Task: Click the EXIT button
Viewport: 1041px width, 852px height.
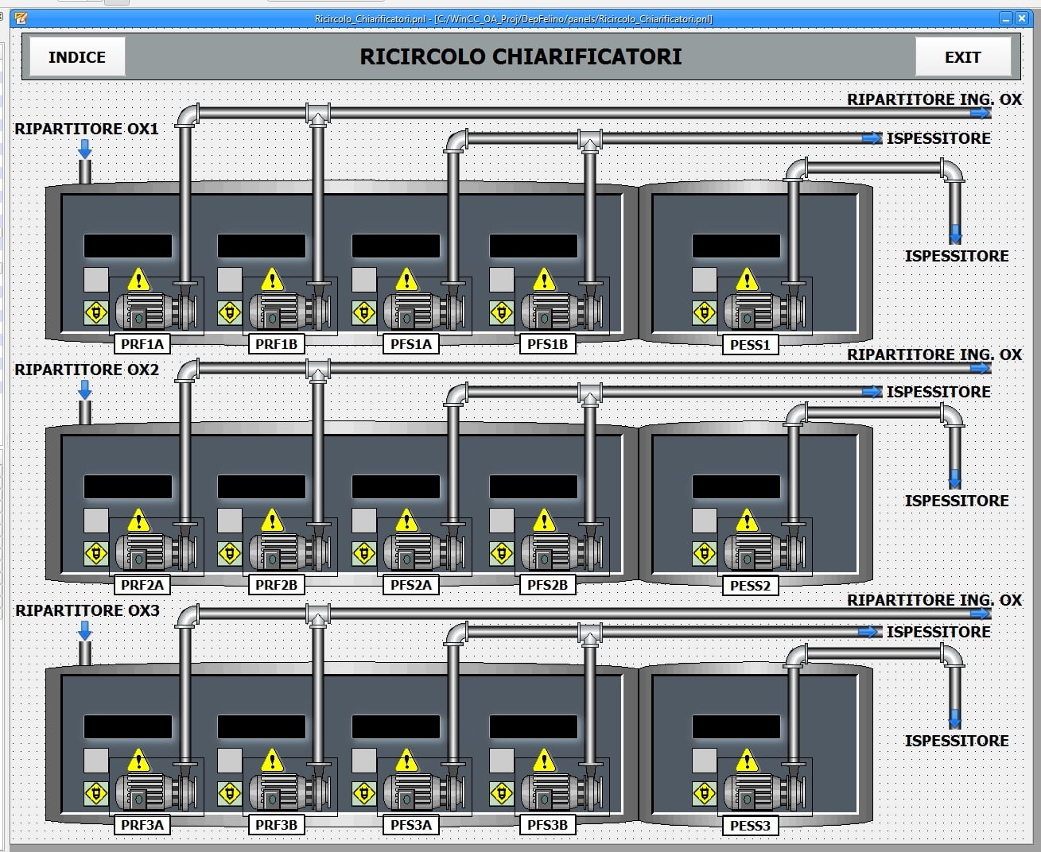Action: pos(962,57)
